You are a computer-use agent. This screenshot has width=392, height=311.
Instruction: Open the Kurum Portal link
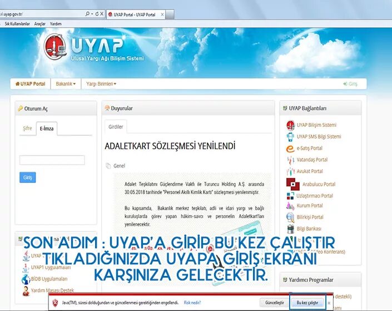coord(310,205)
